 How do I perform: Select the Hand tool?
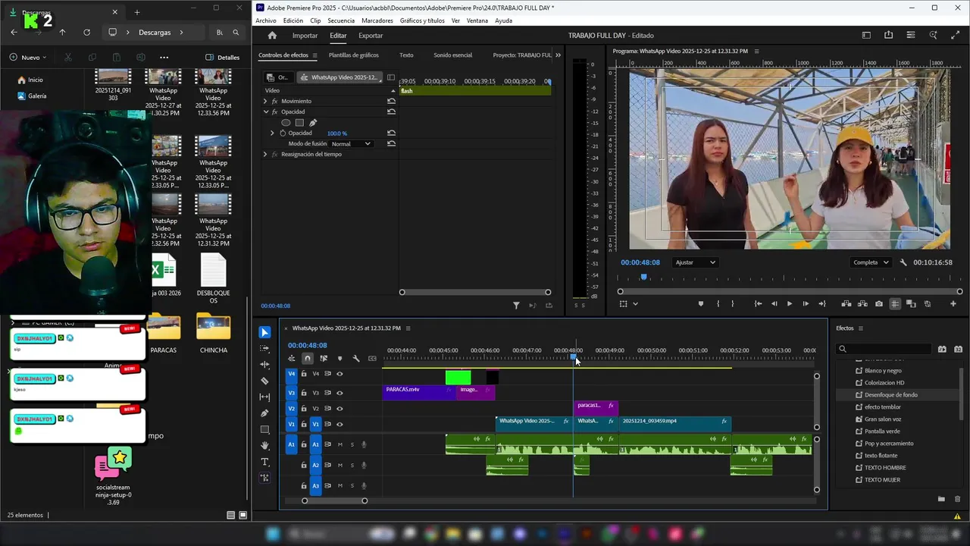264,446
